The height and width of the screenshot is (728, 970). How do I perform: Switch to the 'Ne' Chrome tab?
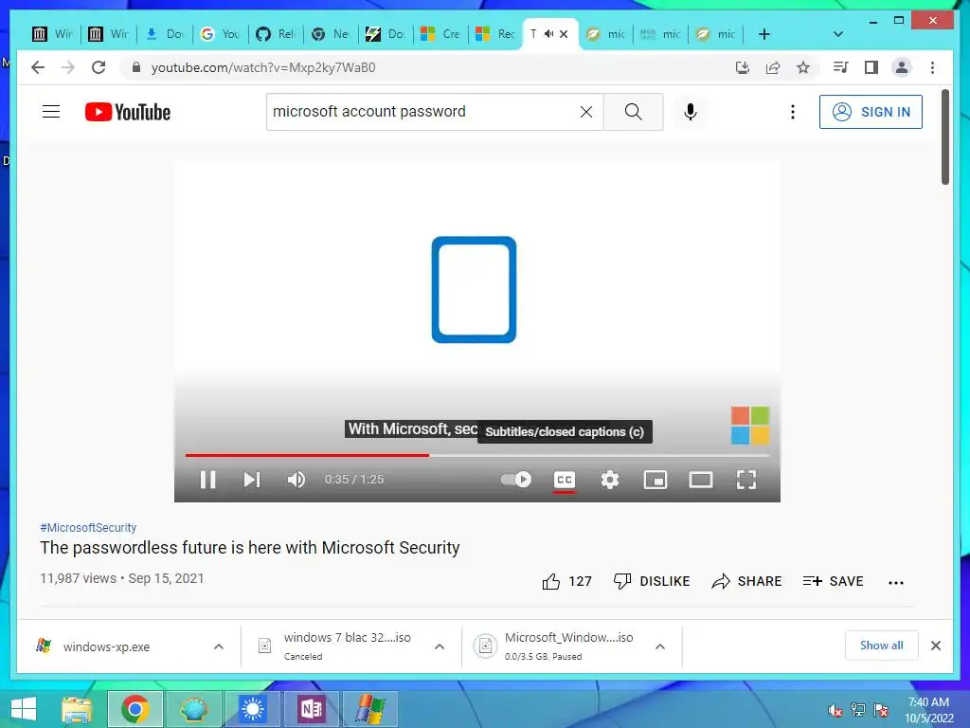coord(331,34)
